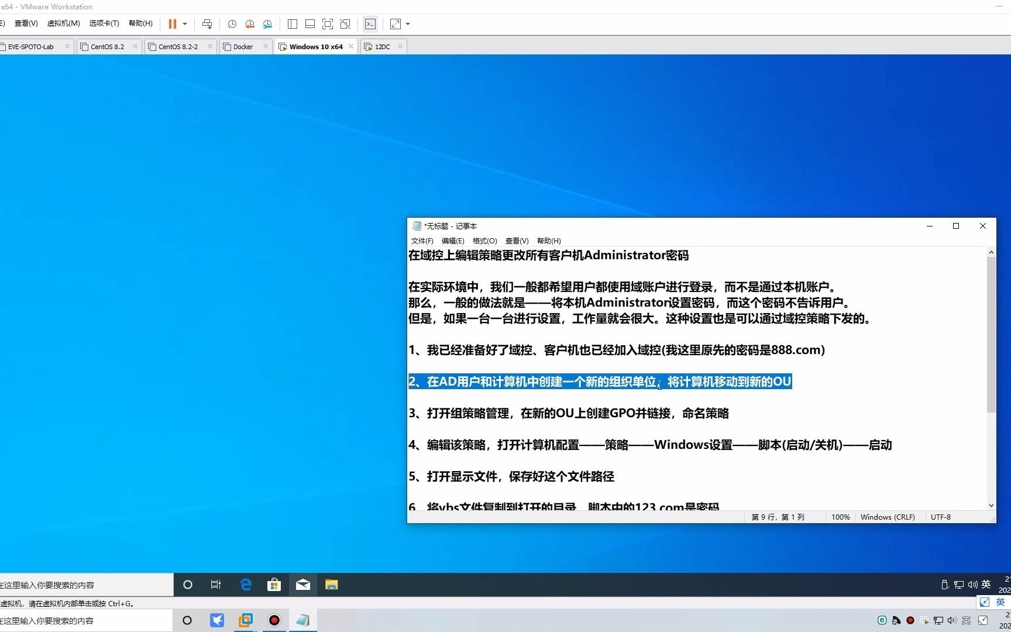Screen dimensions: 1011x632
Task: Open Notepad's 查看(V) menu
Action: tap(517, 241)
